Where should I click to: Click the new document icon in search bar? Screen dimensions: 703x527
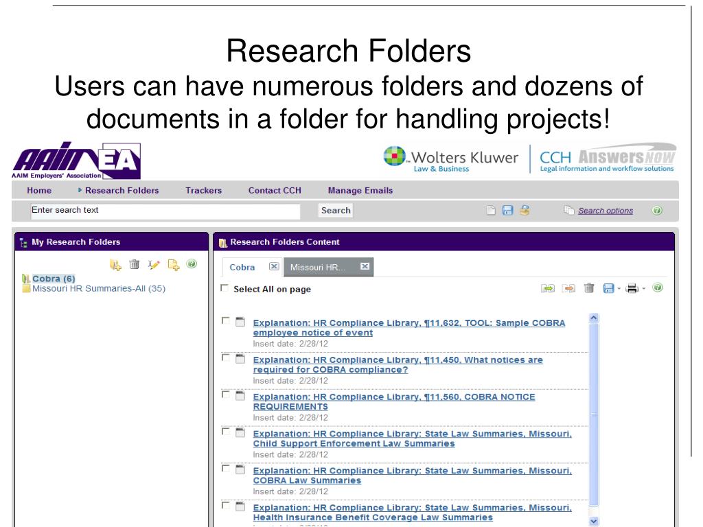pyautogui.click(x=491, y=210)
